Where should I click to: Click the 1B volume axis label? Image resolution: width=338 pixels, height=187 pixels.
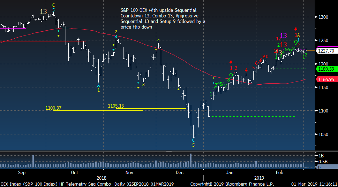(321, 156)
